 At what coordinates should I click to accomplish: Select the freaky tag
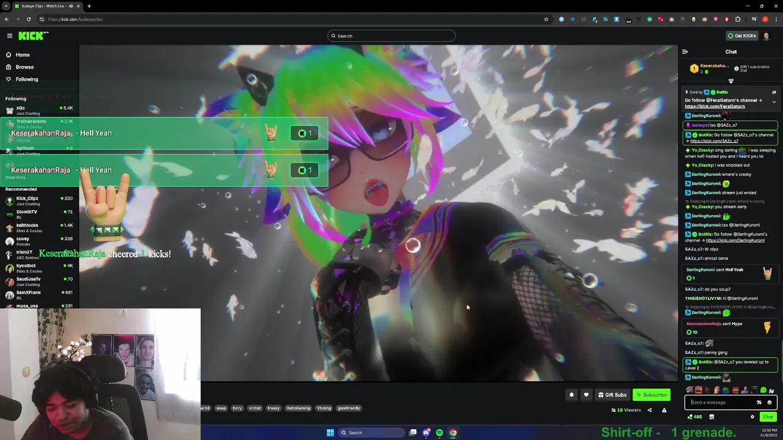click(x=273, y=408)
